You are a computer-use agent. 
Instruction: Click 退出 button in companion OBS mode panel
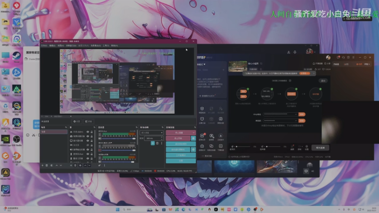(323, 80)
